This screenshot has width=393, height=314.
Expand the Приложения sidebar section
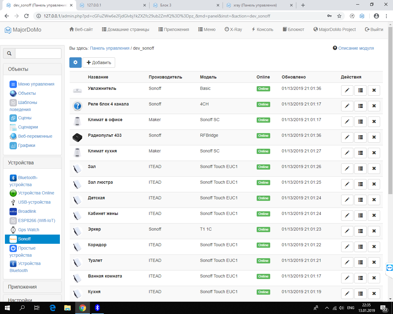[22, 287]
